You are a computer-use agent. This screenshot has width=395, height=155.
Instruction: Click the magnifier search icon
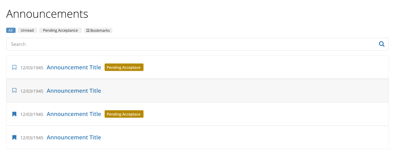click(382, 44)
